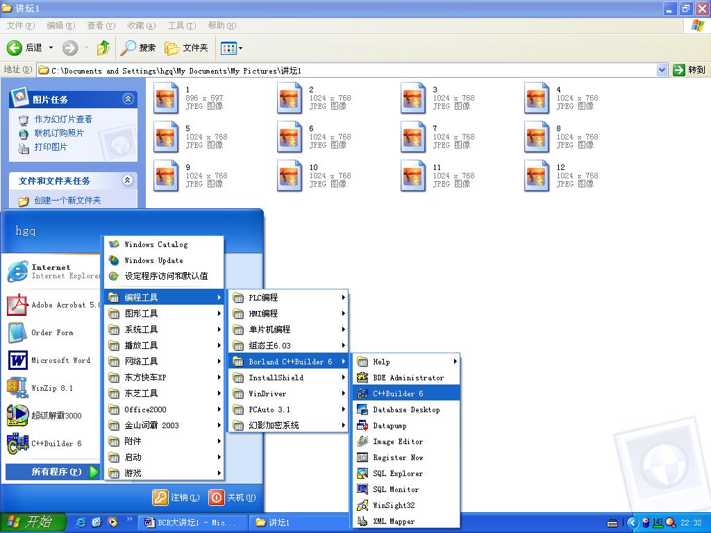The height and width of the screenshot is (533, 711).
Task: Click 作为幻灯片查看 link
Action: pos(63,119)
